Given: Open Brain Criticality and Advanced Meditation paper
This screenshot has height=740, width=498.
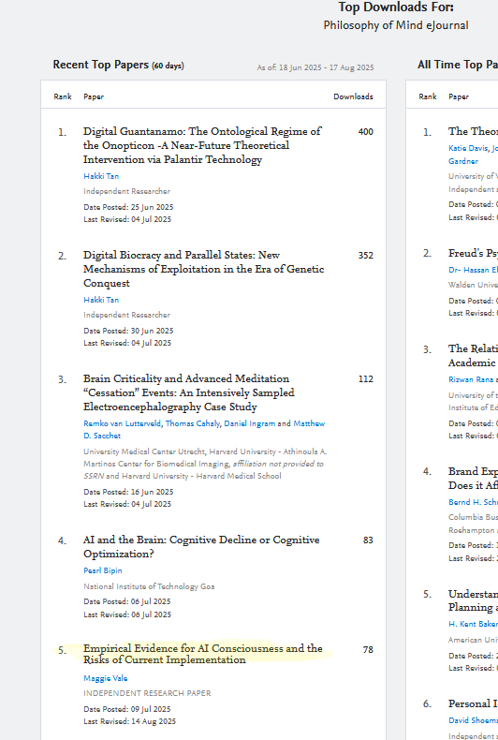Looking at the screenshot, I should pos(189,392).
